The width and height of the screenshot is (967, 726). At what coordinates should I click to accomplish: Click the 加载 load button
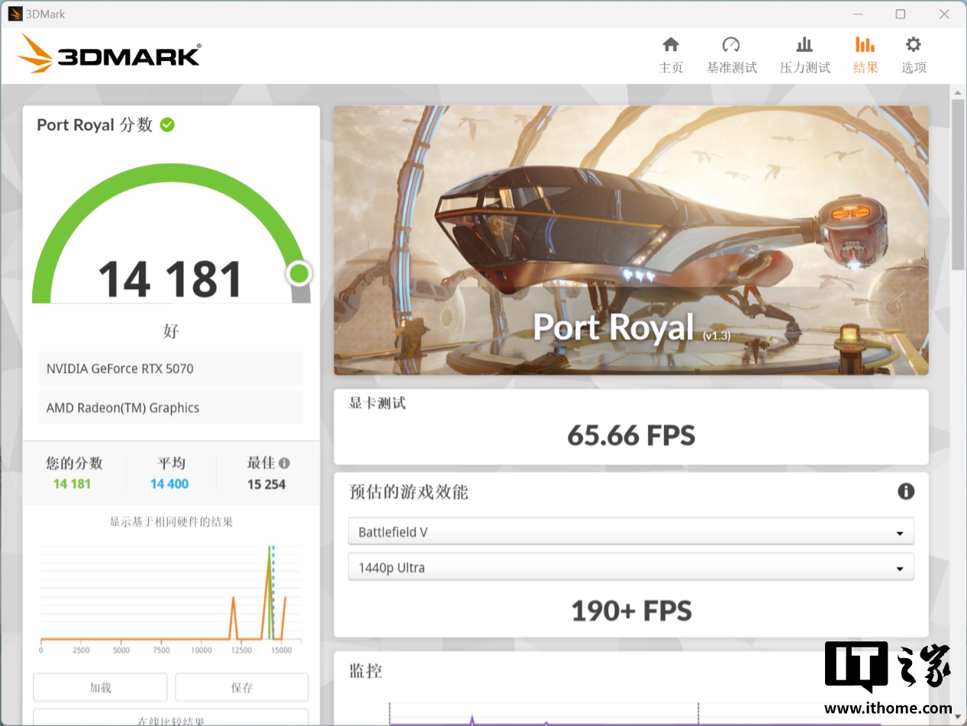(x=100, y=687)
